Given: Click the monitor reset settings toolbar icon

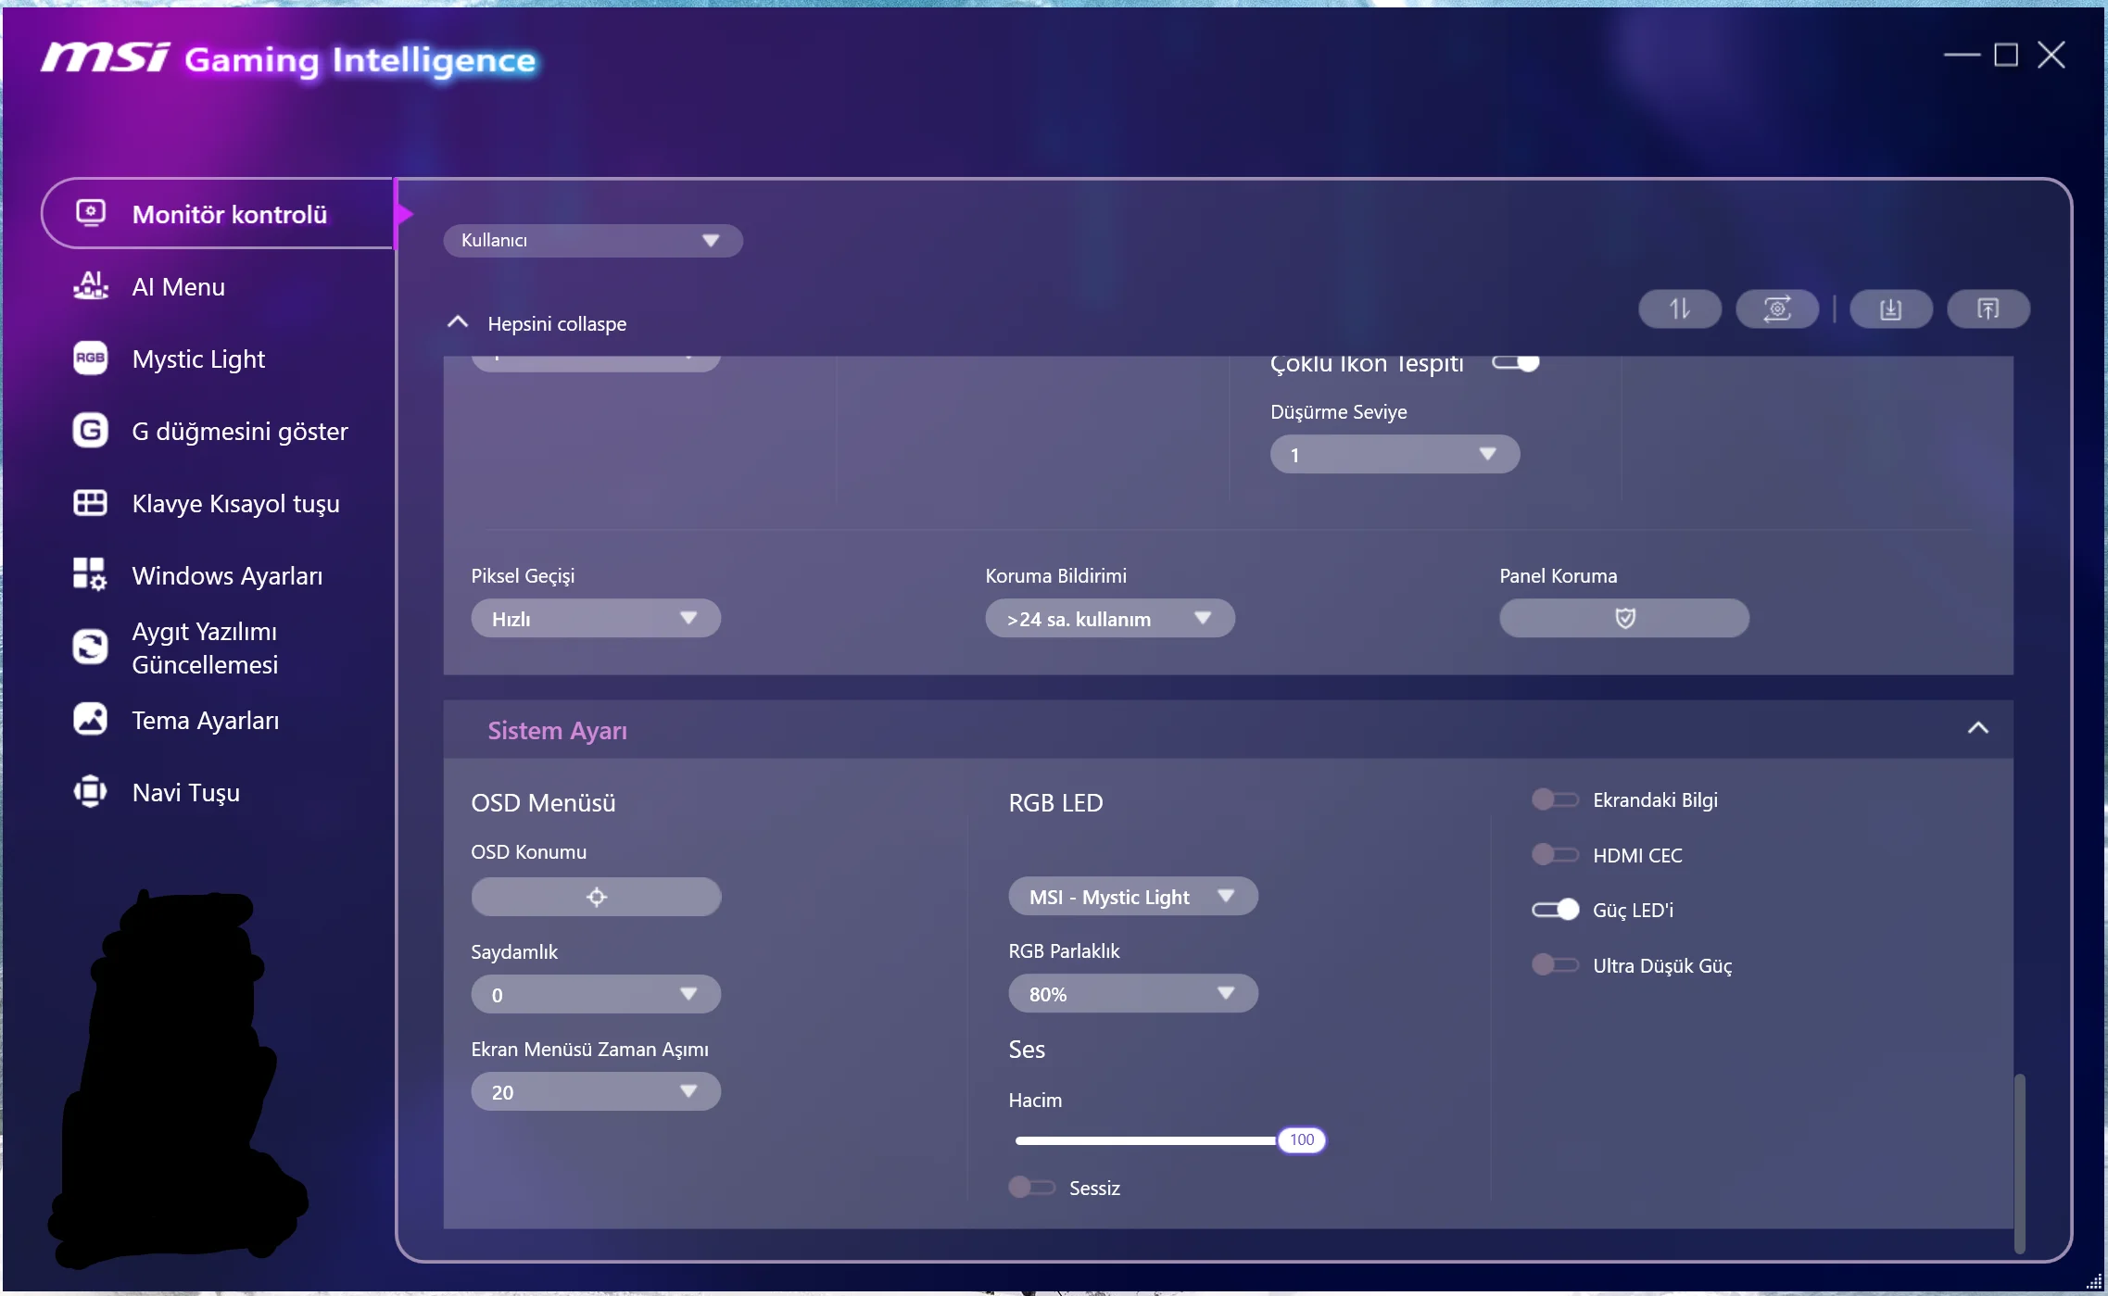Looking at the screenshot, I should [1776, 308].
